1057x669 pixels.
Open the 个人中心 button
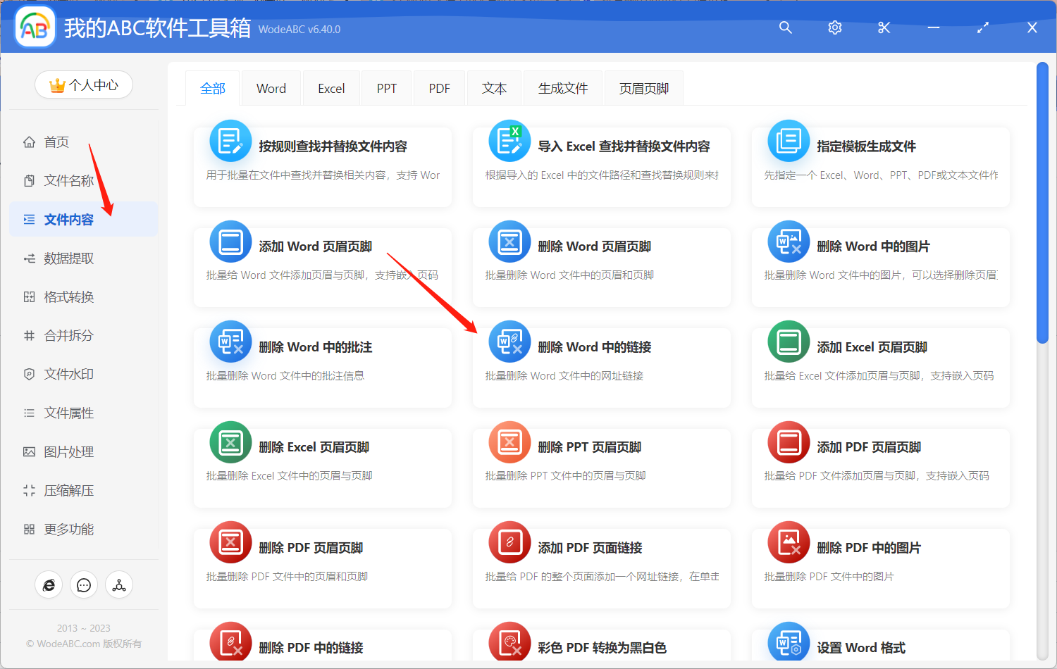coord(84,85)
